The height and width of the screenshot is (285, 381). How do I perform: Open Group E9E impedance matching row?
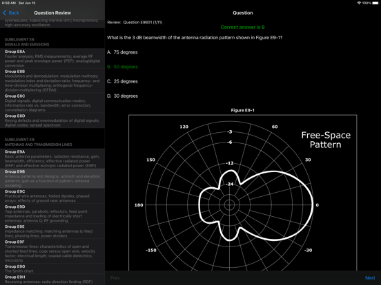(x=52, y=231)
